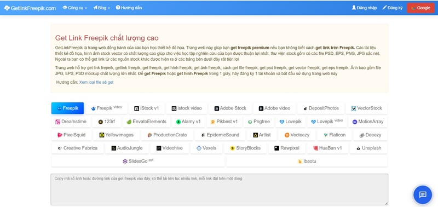The image size is (438, 207).
Task: Choose the EnvatoElements source
Action: (146, 122)
